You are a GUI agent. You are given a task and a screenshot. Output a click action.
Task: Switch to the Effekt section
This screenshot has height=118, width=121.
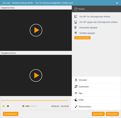point(96,100)
